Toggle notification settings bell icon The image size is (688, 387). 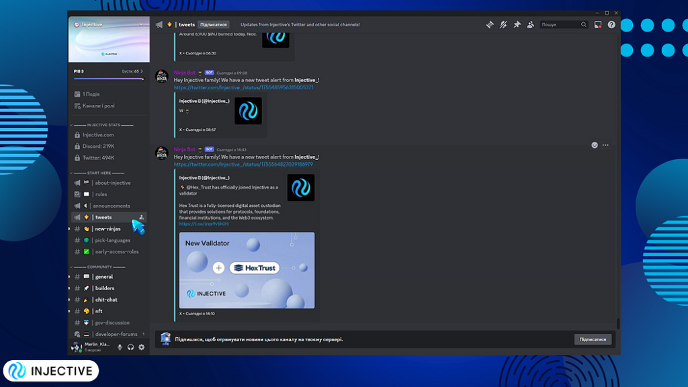[x=503, y=25]
